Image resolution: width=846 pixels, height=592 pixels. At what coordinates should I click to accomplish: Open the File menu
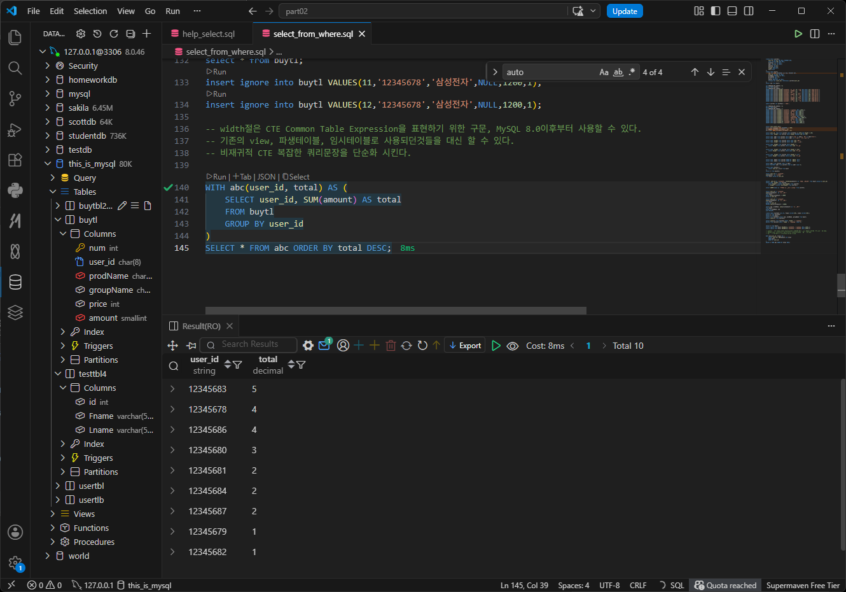(34, 11)
